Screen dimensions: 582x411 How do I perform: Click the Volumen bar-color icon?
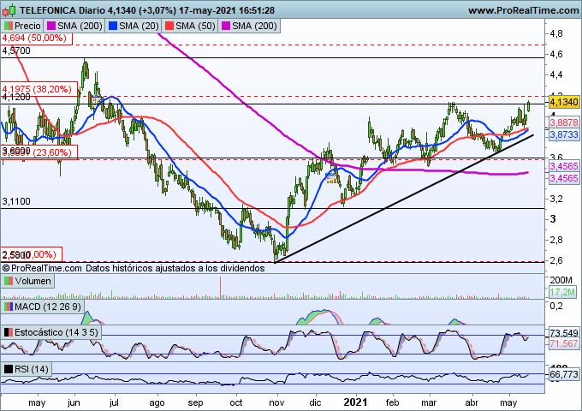click(9, 281)
